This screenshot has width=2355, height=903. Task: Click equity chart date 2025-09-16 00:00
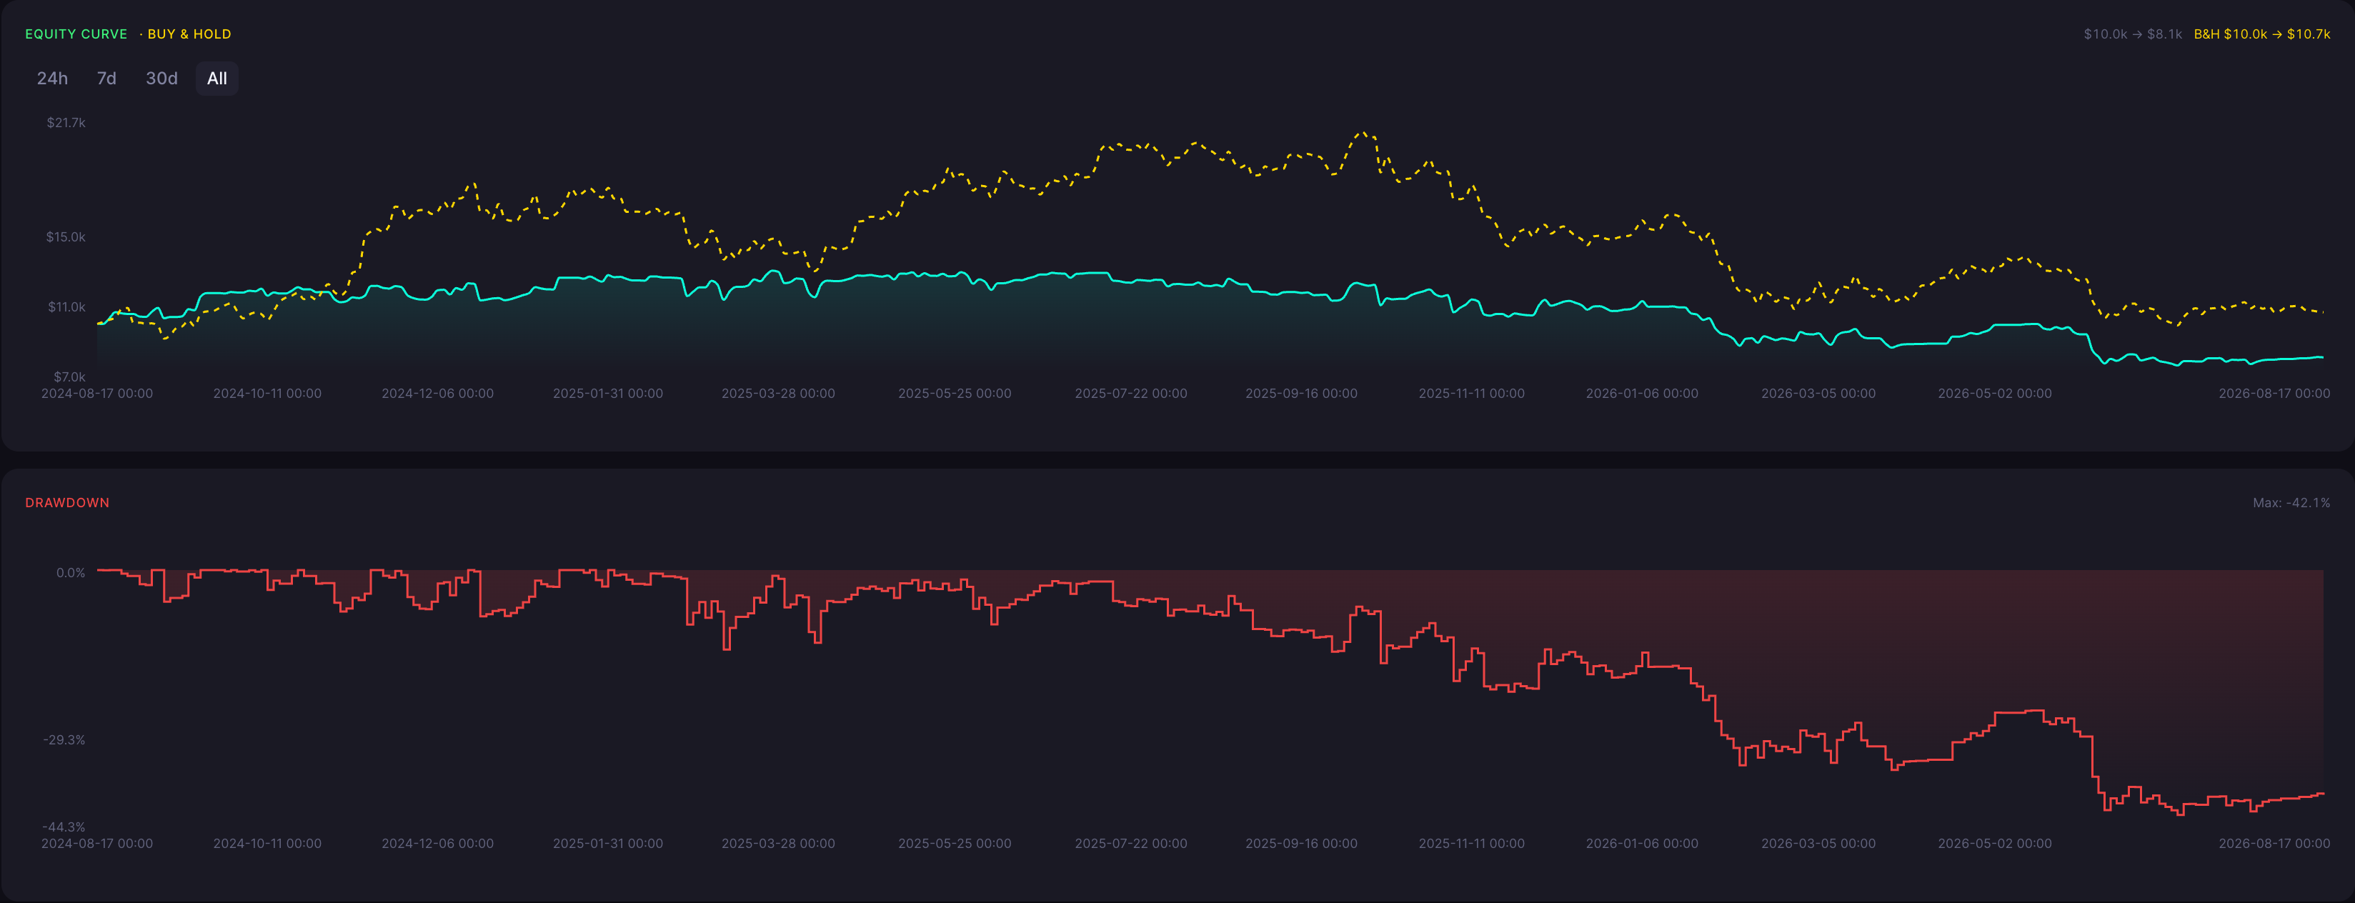[1301, 394]
